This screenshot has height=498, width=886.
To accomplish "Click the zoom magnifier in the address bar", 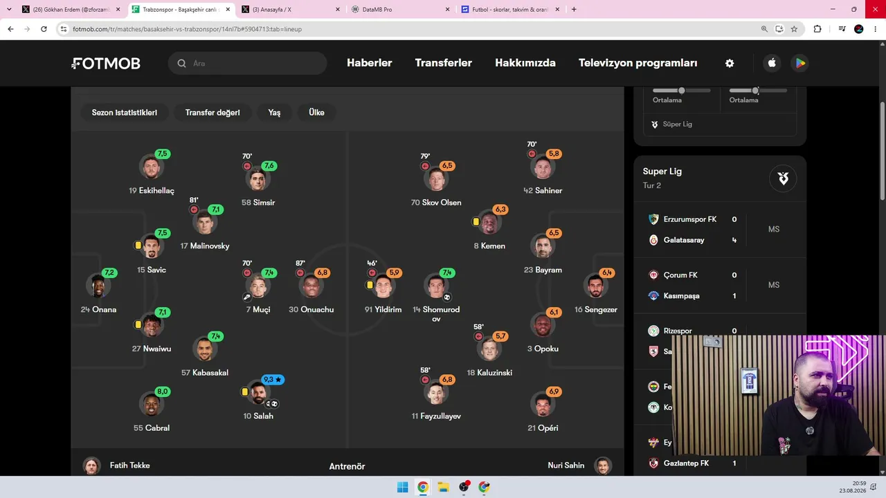I will 764,29.
